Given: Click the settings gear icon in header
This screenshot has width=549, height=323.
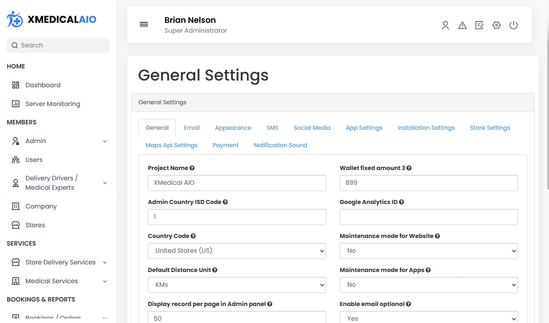Looking at the screenshot, I should pyautogui.click(x=496, y=25).
